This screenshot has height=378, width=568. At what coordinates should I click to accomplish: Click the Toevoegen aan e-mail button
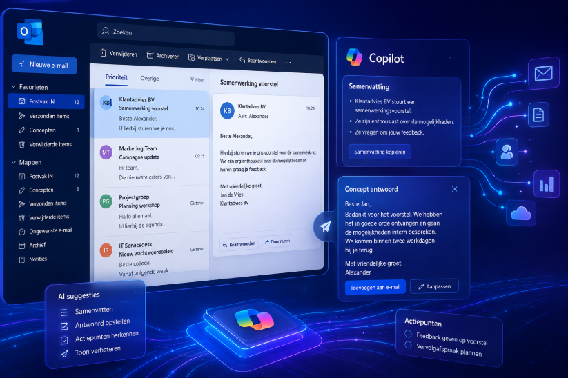[x=375, y=287]
